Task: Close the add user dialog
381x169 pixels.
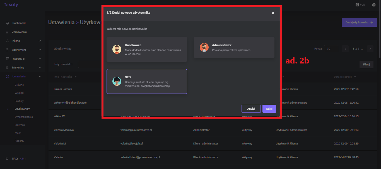Action: pos(273,13)
